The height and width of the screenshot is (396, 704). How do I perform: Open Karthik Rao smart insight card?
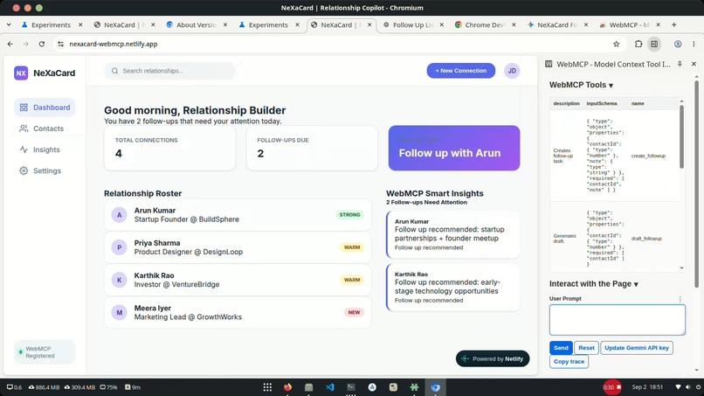(453, 288)
